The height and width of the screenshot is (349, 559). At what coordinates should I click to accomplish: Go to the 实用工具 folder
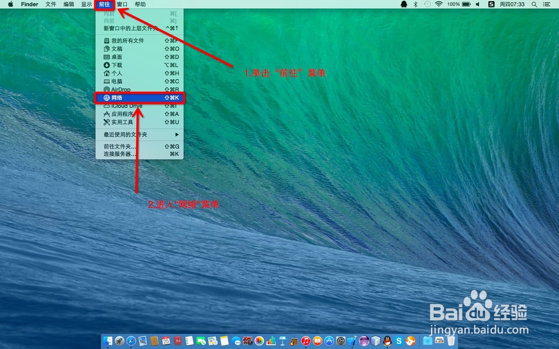(x=139, y=122)
